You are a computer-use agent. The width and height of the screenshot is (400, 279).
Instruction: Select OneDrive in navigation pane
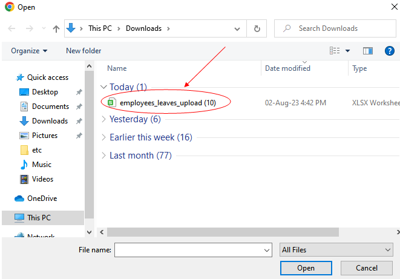click(x=42, y=198)
